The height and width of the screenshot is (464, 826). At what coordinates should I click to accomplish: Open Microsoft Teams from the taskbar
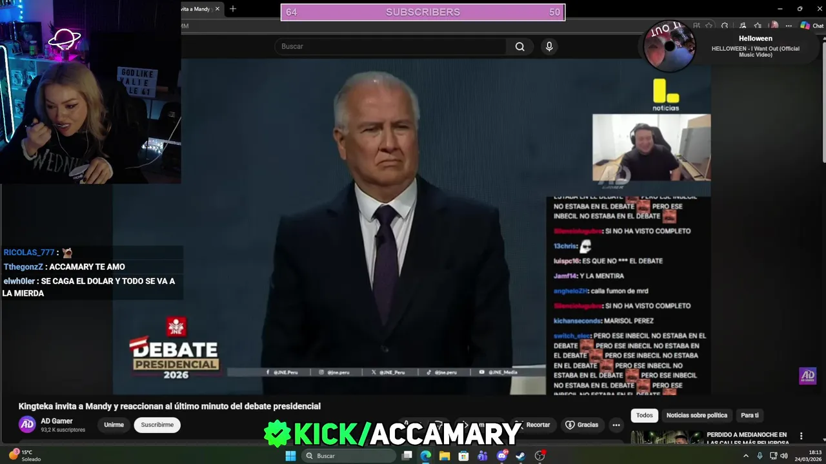point(483,456)
